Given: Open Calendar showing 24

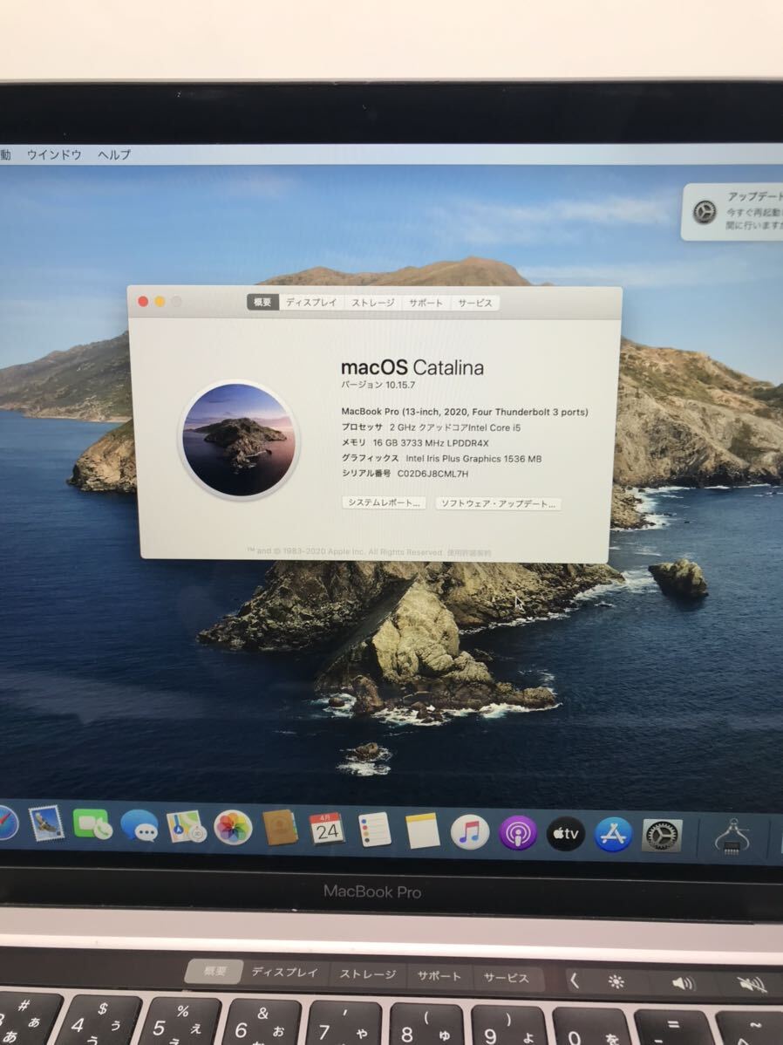Looking at the screenshot, I should 326,830.
